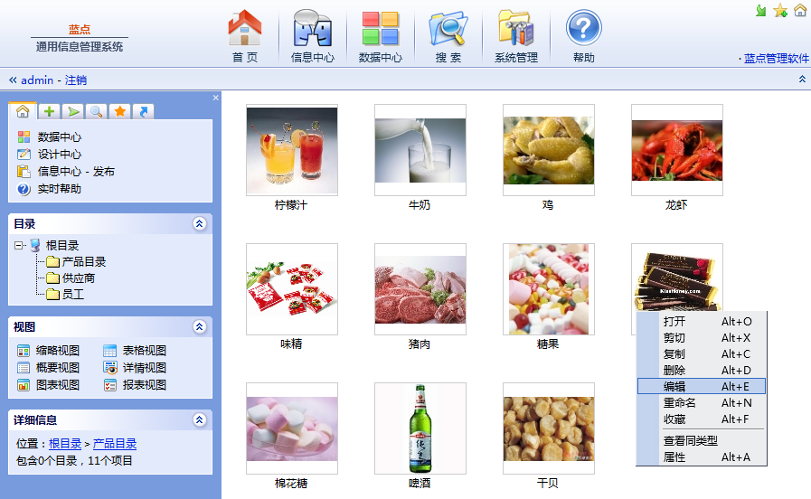
Task: Select the 干贝 thumbnail
Action: (548, 428)
